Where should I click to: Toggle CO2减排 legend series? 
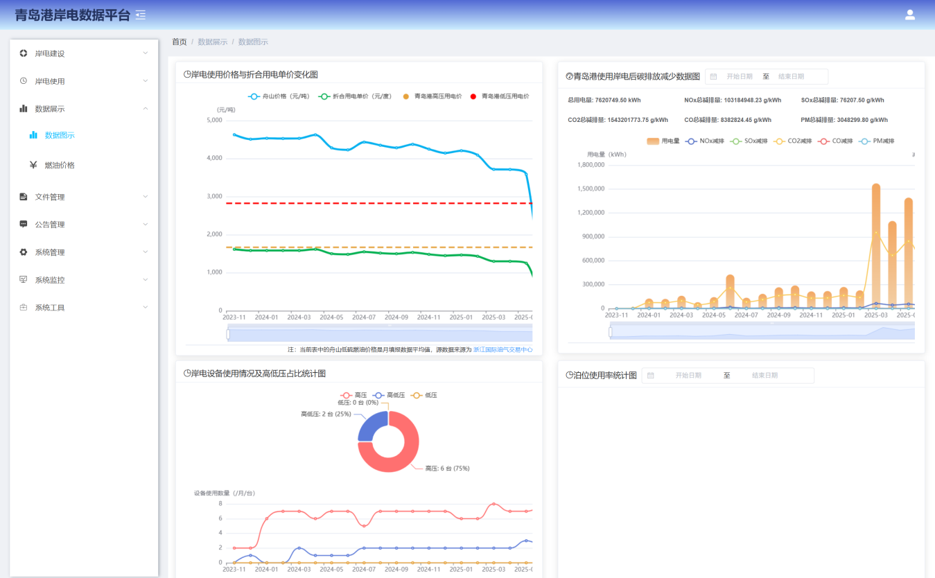click(794, 141)
